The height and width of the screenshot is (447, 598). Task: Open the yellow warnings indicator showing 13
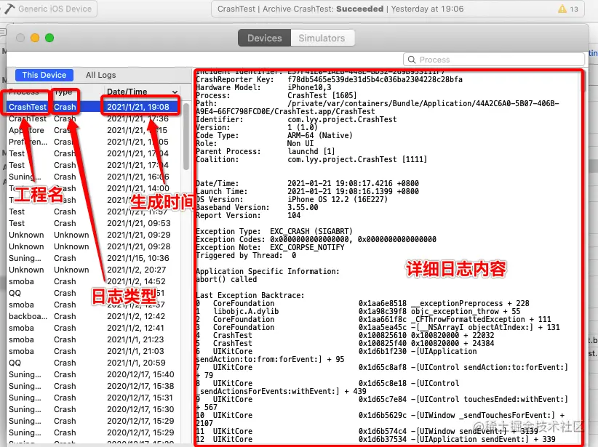click(x=568, y=9)
